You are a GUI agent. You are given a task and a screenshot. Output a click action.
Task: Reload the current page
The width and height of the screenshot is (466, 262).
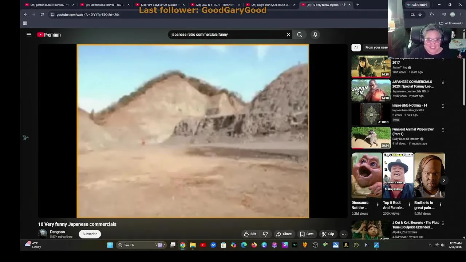point(42,15)
